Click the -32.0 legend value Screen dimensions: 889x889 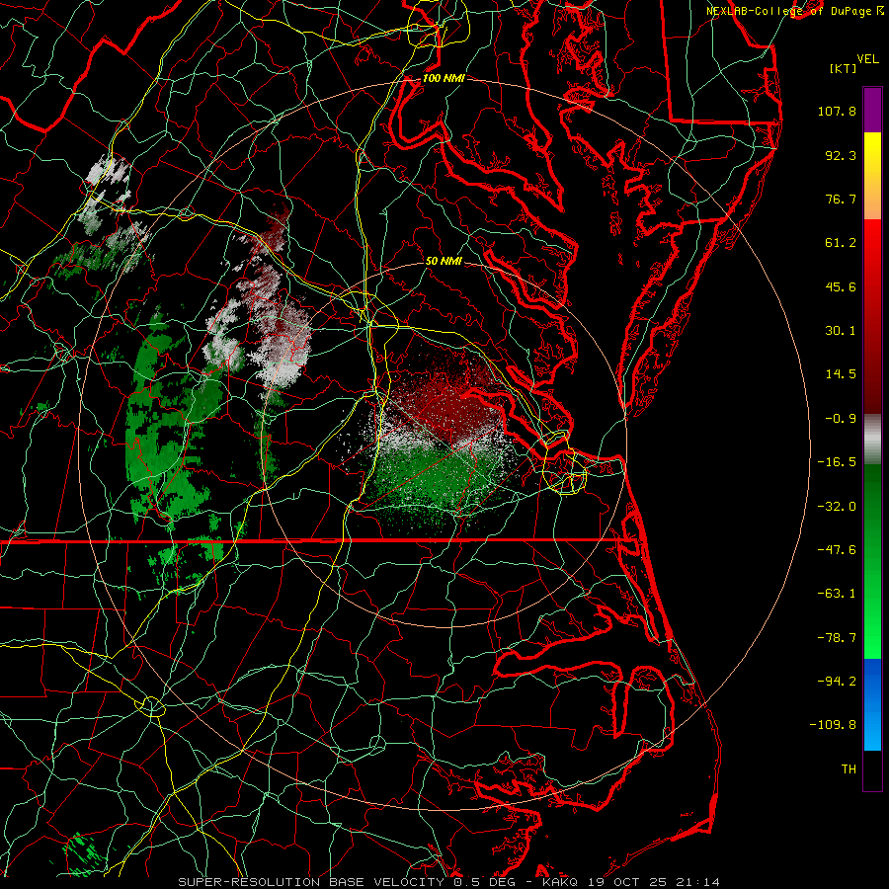point(837,507)
